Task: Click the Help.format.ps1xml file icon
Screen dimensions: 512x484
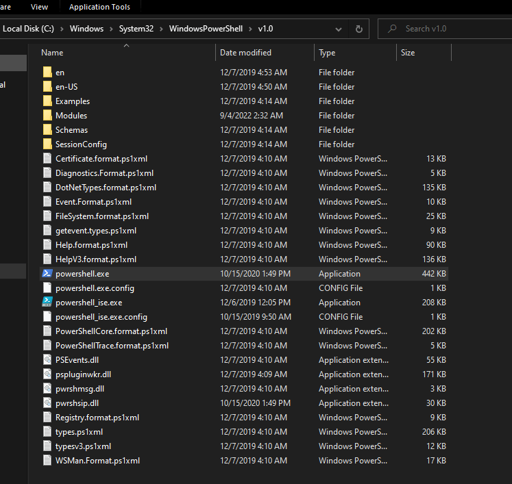Action: (x=47, y=244)
